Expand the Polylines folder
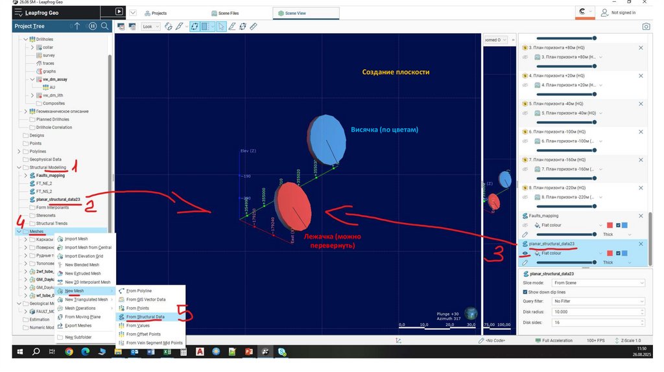This screenshot has height=372, width=664. pyautogui.click(x=19, y=152)
